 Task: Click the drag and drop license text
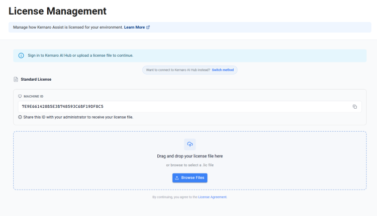(190, 156)
